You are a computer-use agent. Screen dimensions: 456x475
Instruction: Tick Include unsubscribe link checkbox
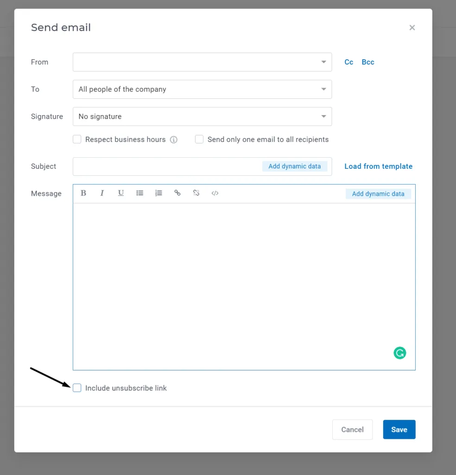77,388
